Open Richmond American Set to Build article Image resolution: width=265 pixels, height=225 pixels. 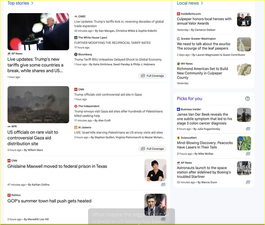202,73
